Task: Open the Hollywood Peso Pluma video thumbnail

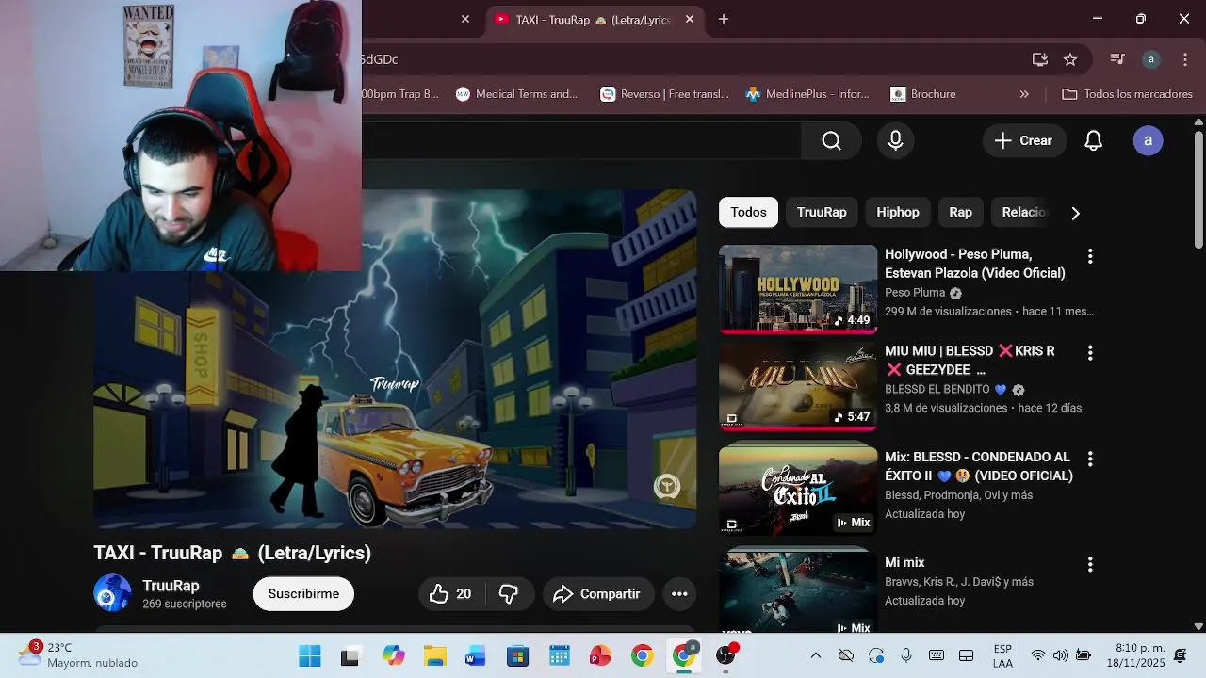Action: point(798,289)
